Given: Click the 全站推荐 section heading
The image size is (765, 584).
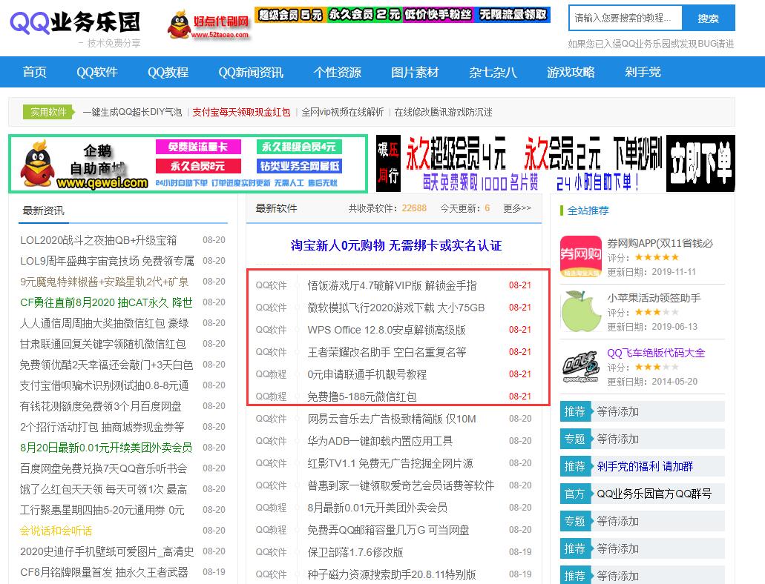Looking at the screenshot, I should point(588,210).
